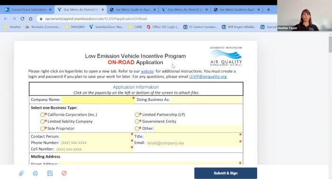Click the browser forward arrow
332x179 pixels.
[14, 18]
